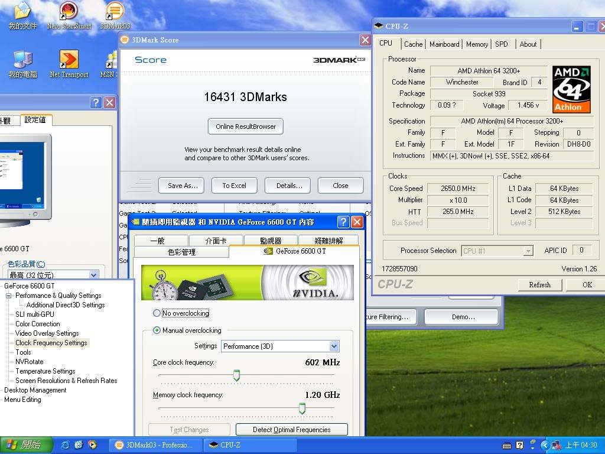This screenshot has width=605, height=454.
Task: Select Color Correction tree item
Action: [x=38, y=324]
